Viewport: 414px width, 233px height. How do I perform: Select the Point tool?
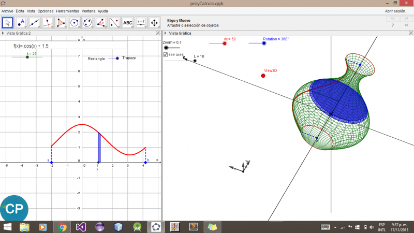click(x=21, y=23)
